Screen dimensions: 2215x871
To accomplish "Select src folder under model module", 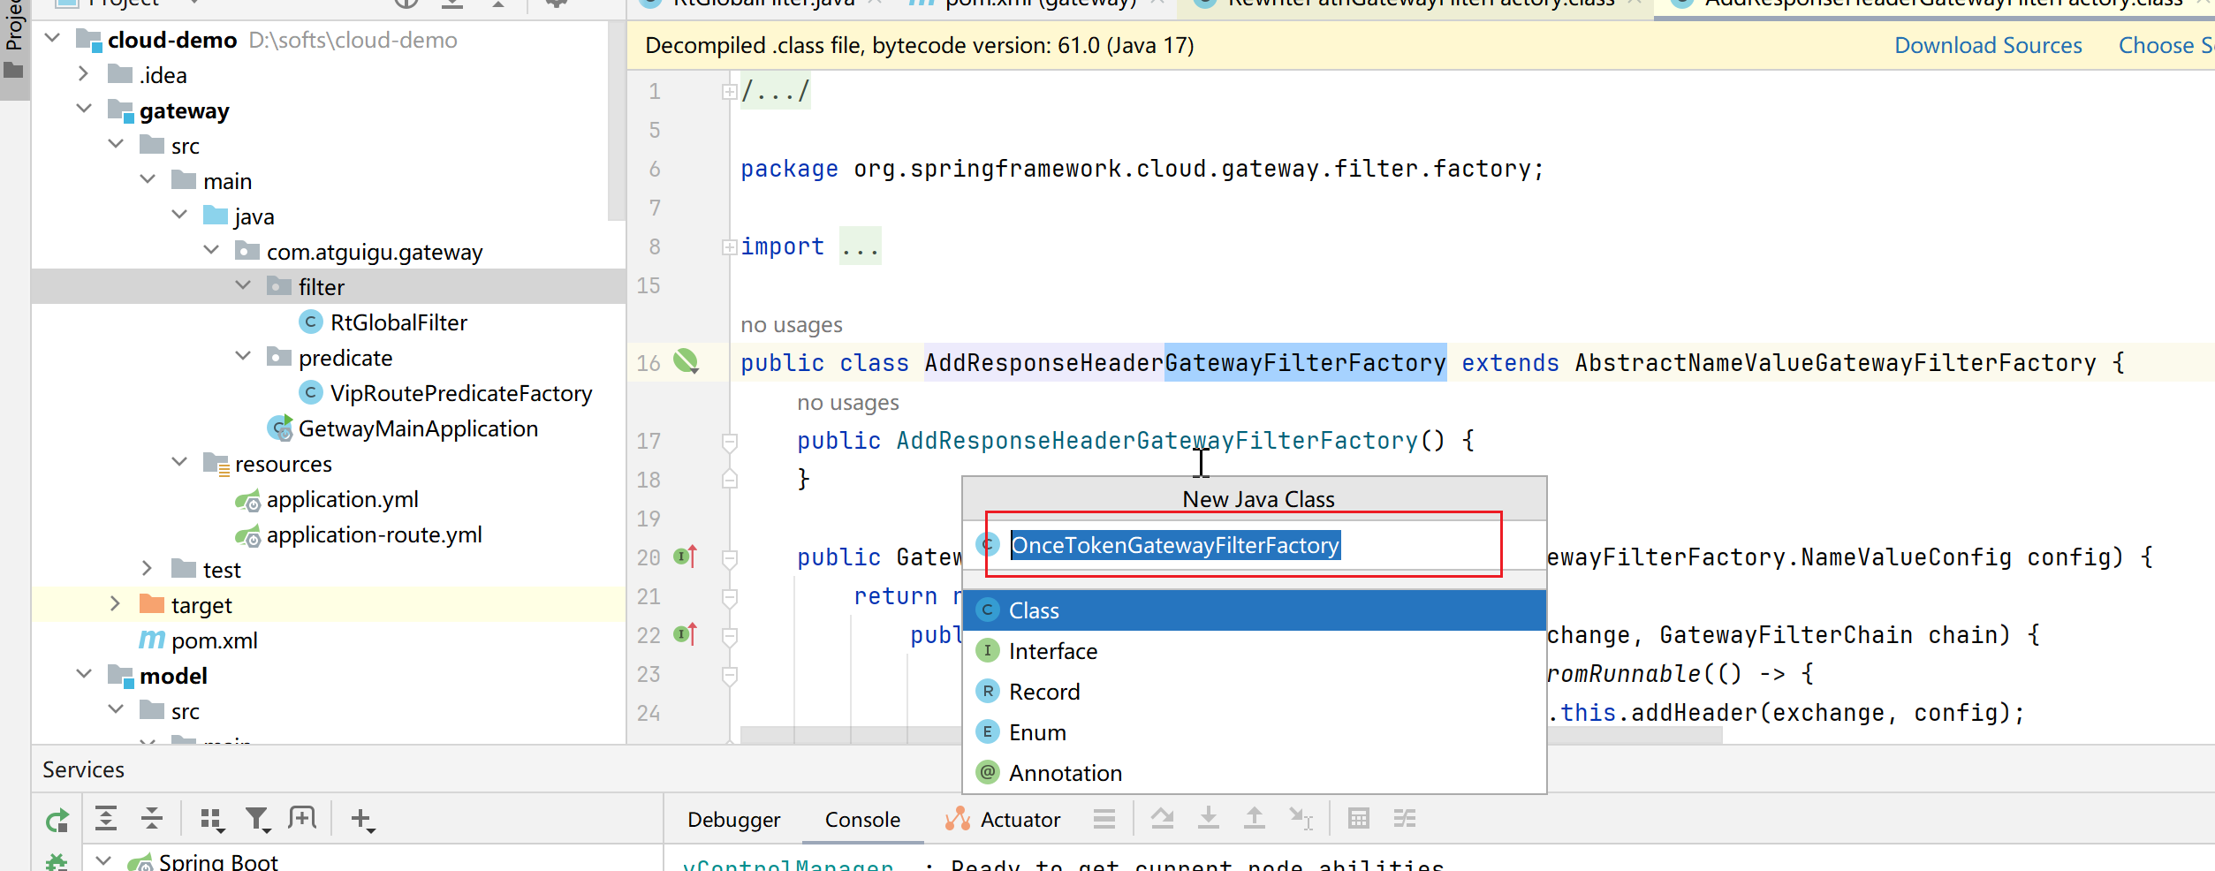I will click(x=185, y=711).
